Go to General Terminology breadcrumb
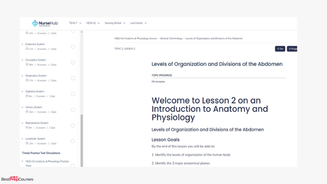 click(171, 38)
